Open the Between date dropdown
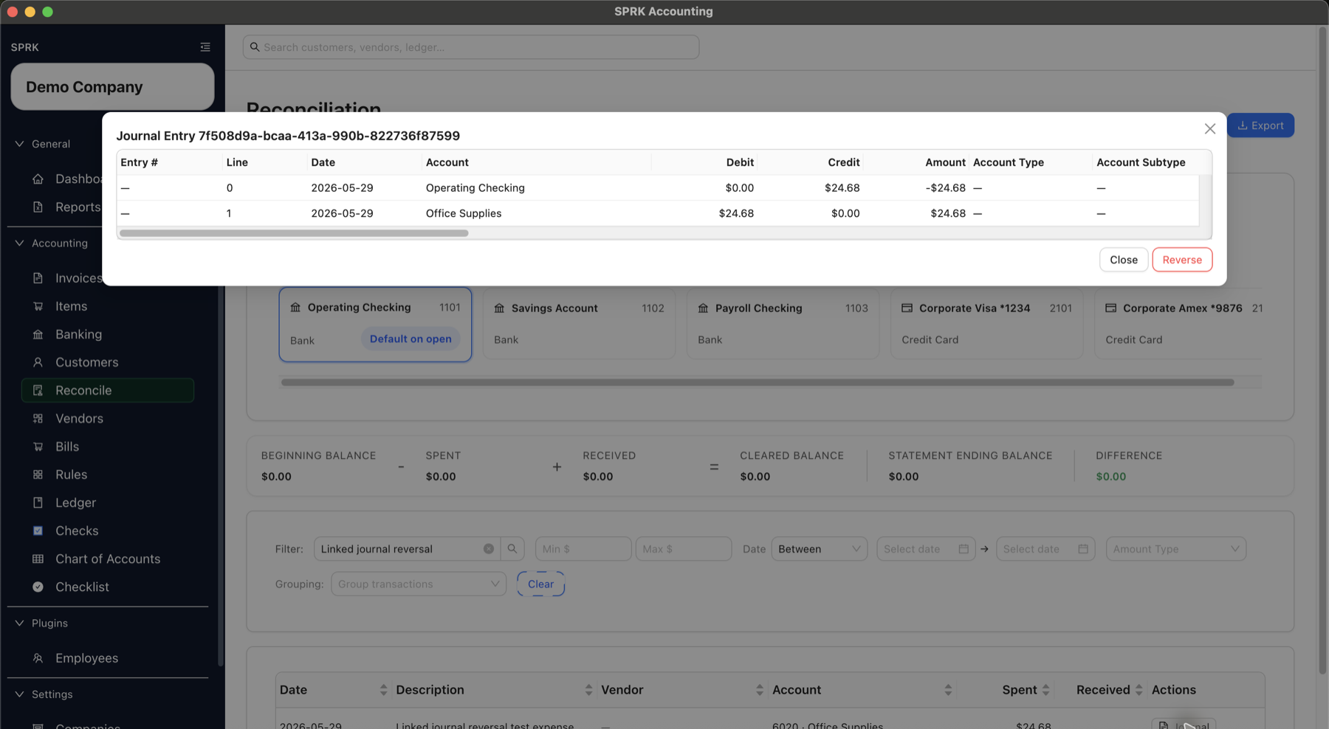The image size is (1329, 729). click(820, 549)
